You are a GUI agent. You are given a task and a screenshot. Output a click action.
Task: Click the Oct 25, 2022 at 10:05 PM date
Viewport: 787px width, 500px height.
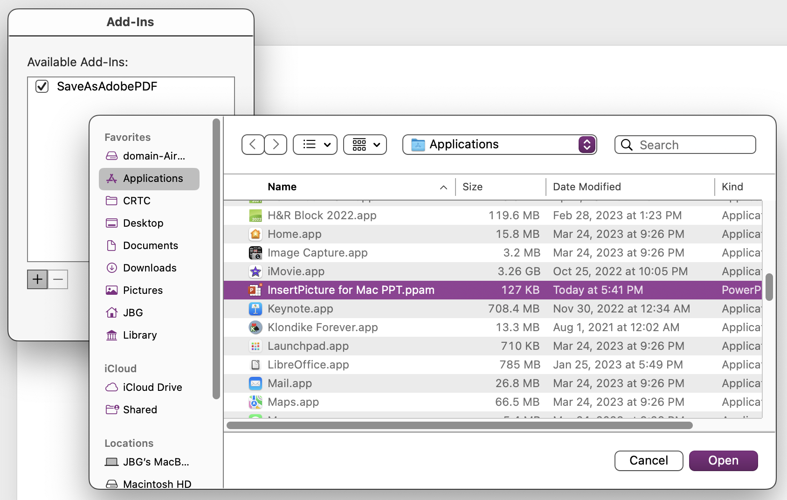[620, 271]
